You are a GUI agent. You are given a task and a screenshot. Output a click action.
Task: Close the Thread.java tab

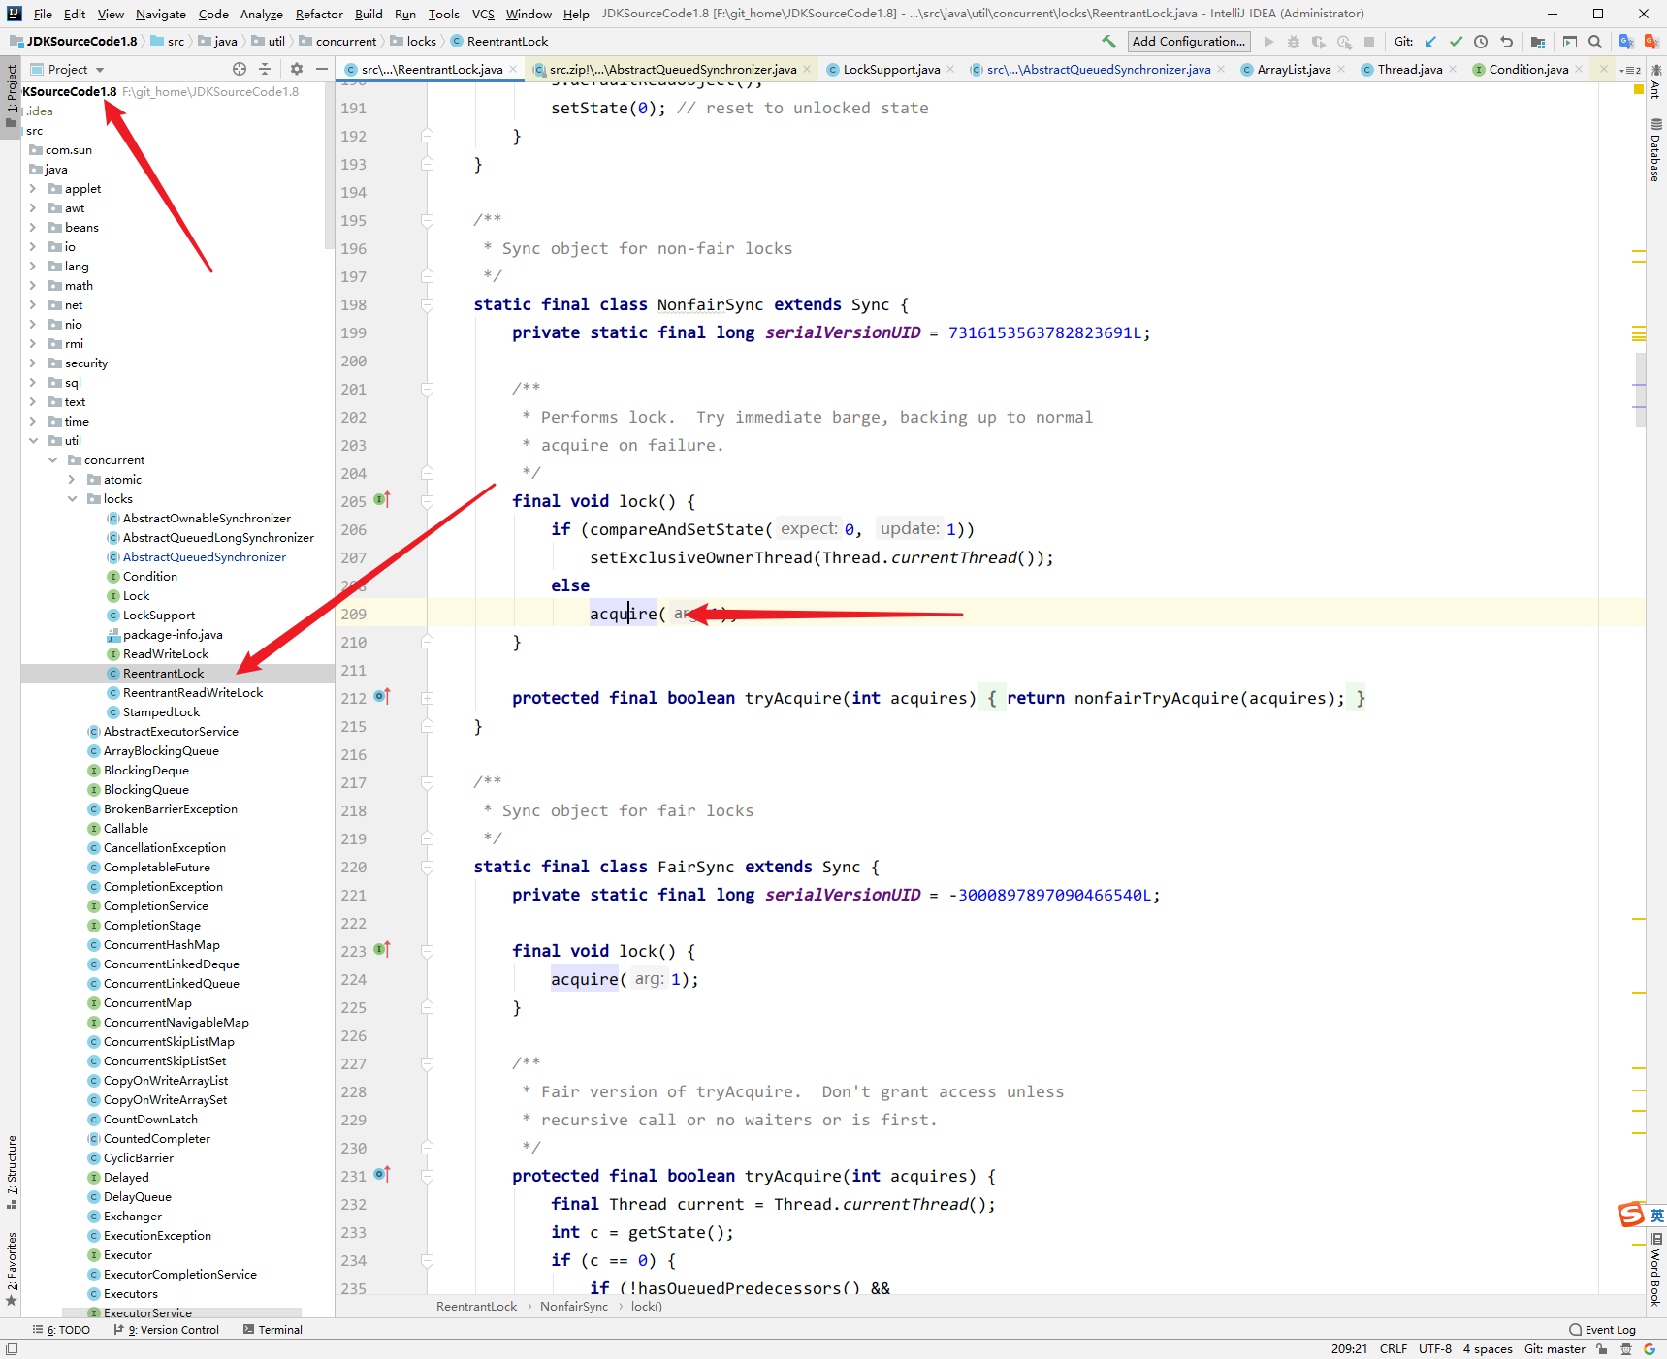coord(1453,69)
